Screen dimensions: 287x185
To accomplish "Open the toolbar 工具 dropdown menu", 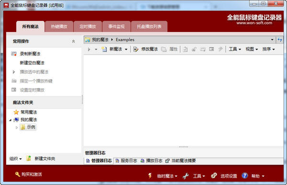I will pos(235,49).
